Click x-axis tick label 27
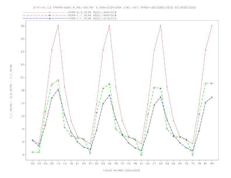Screen dimensions: 231x178 (x=90, y=163)
